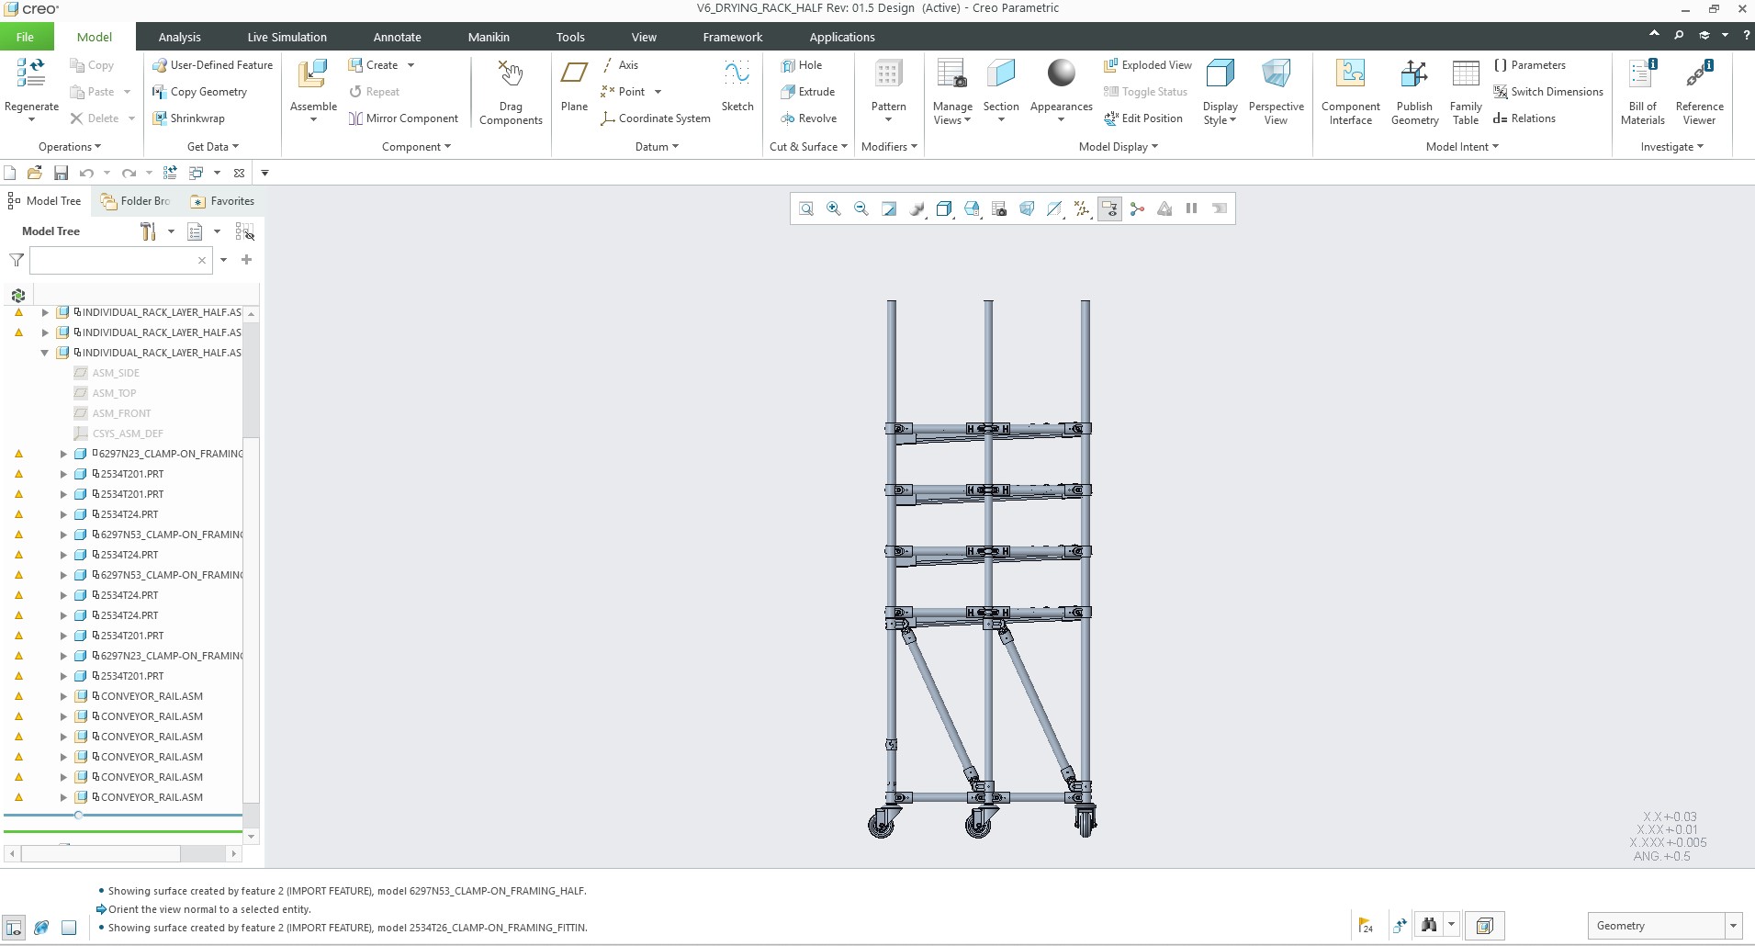Screen dimensions: 1755x946
Task: Click Zoom In on graphics toolbar
Action: (x=834, y=208)
